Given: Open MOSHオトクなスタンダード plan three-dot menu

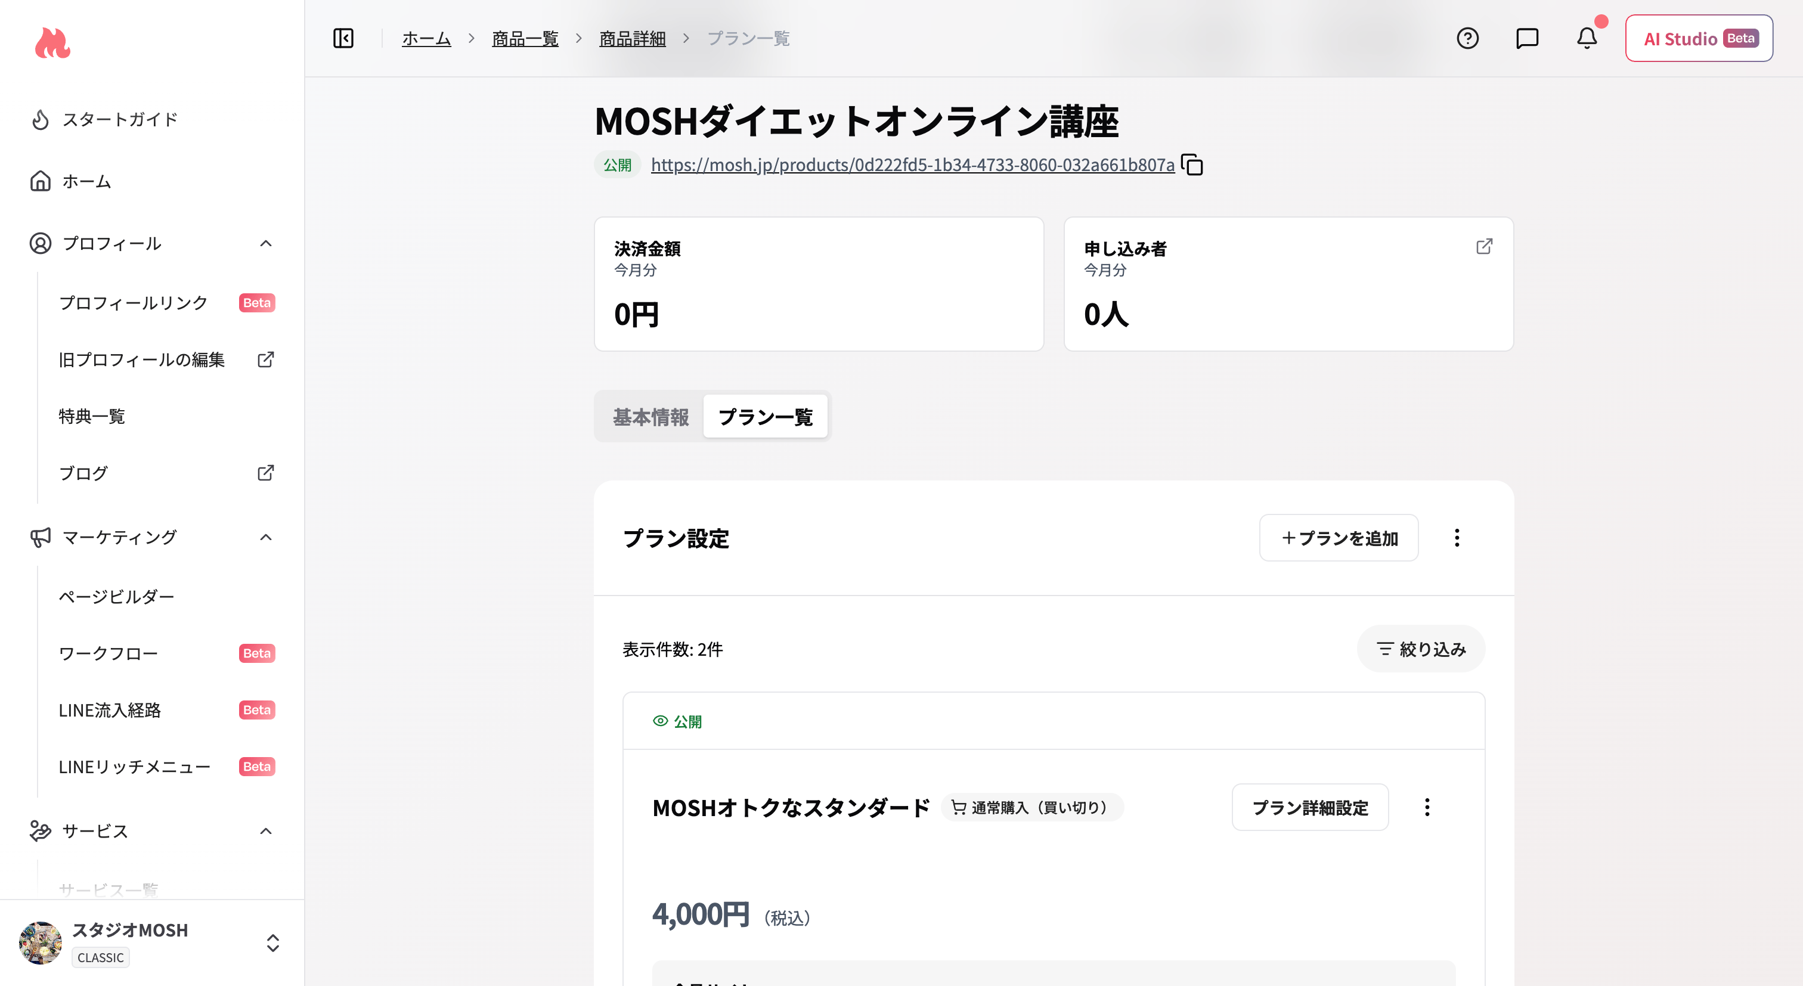Looking at the screenshot, I should pyautogui.click(x=1427, y=807).
